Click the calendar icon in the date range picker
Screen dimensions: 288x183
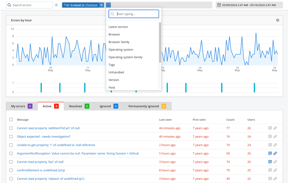pos(219,5)
